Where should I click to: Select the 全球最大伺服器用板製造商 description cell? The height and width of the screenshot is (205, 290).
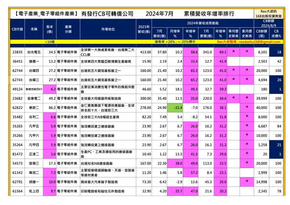(x=108, y=98)
